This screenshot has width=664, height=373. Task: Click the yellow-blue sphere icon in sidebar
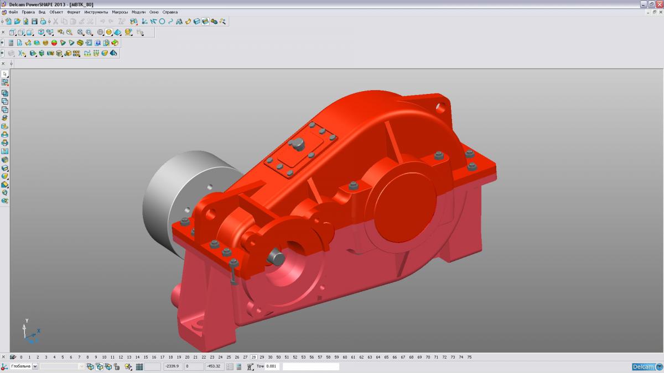click(5, 176)
